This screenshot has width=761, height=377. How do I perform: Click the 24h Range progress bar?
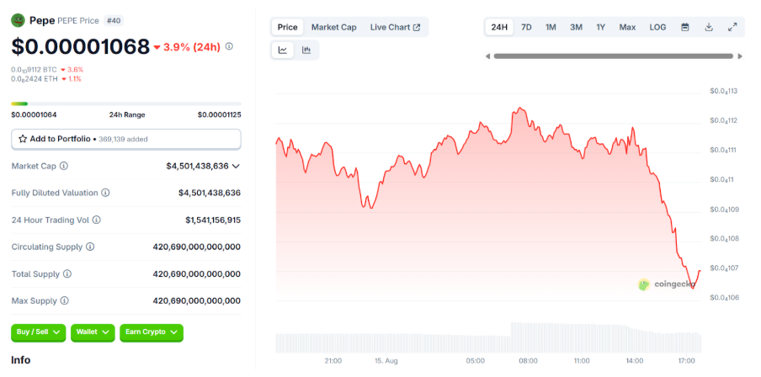[126, 104]
